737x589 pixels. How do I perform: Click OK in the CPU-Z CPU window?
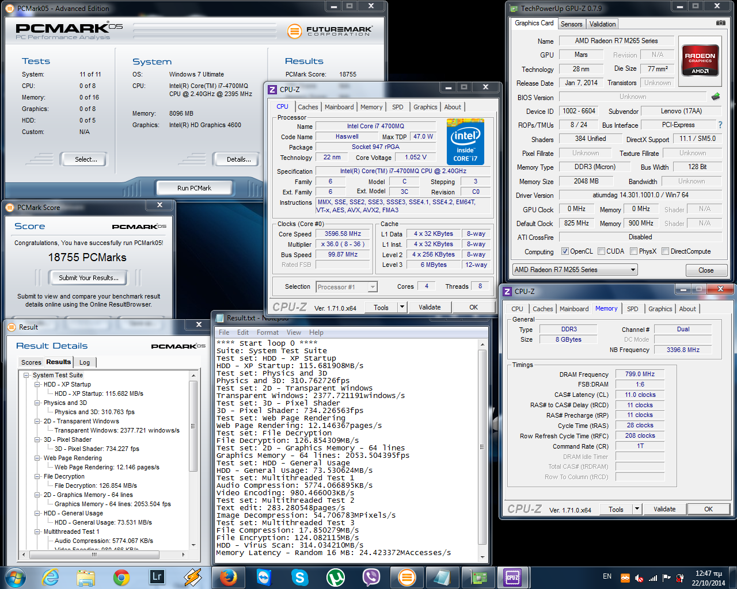coord(473,307)
